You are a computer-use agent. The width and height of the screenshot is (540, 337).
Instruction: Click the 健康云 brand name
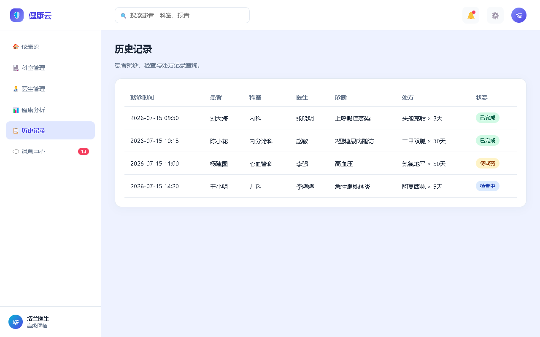tap(40, 16)
